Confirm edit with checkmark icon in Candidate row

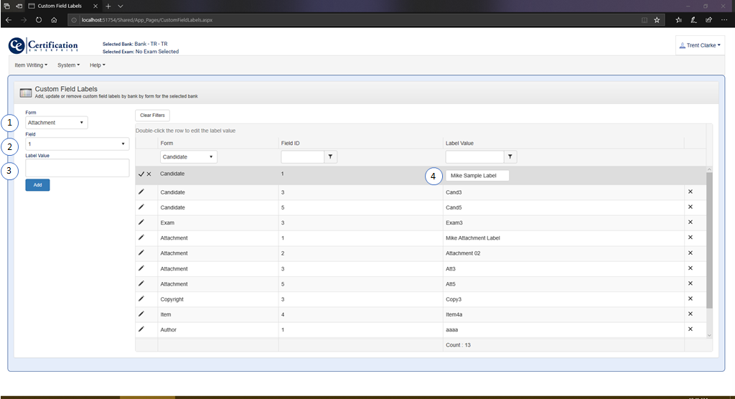tap(141, 174)
